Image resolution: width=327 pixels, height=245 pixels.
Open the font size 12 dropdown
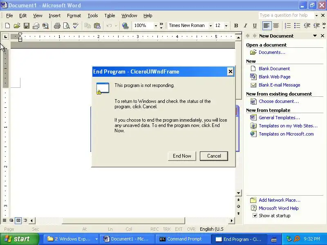pos(226,26)
